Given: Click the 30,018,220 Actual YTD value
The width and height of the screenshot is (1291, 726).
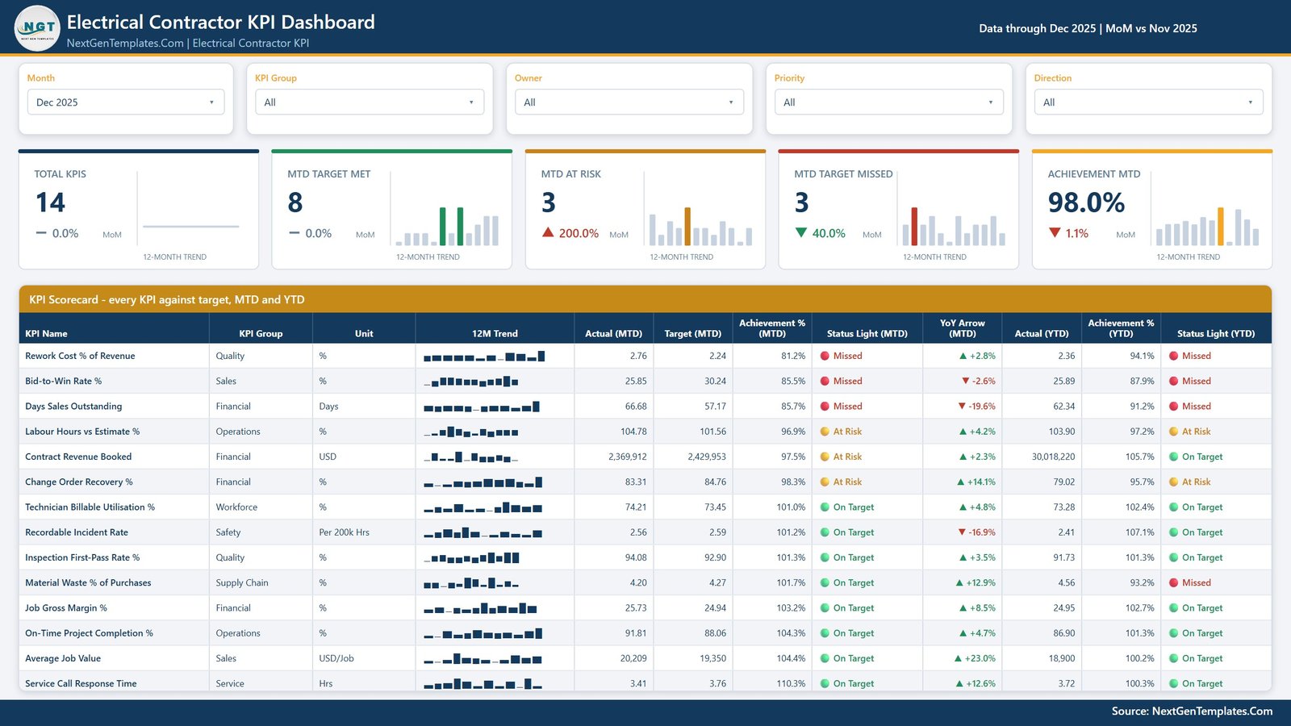Looking at the screenshot, I should pos(1053,457).
